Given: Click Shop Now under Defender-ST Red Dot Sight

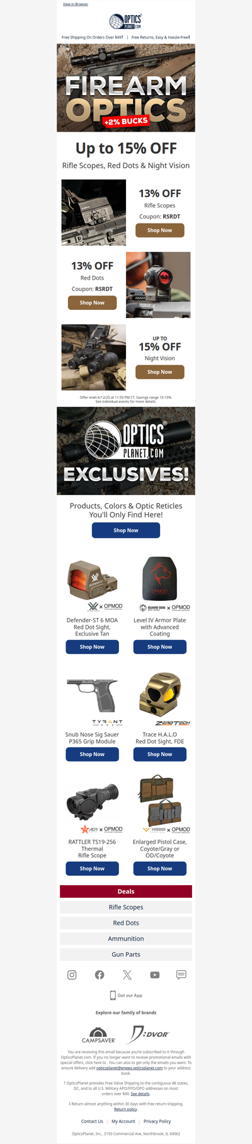Looking at the screenshot, I should [92, 647].
